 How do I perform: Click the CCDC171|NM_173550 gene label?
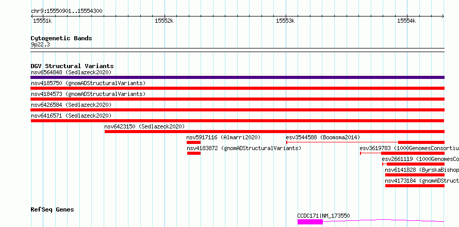(323, 216)
